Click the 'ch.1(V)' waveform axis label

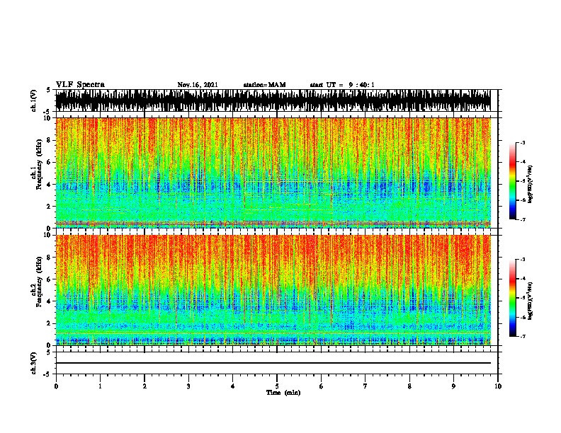pyautogui.click(x=34, y=100)
